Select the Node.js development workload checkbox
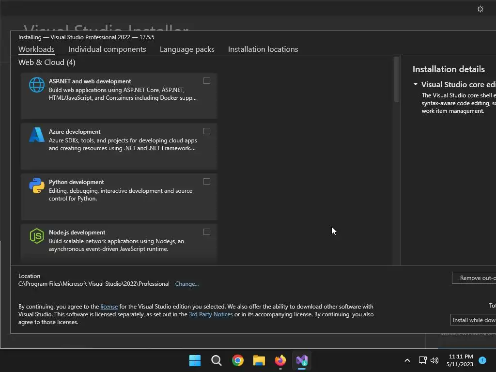Screen dimensions: 496x372 click(206, 232)
